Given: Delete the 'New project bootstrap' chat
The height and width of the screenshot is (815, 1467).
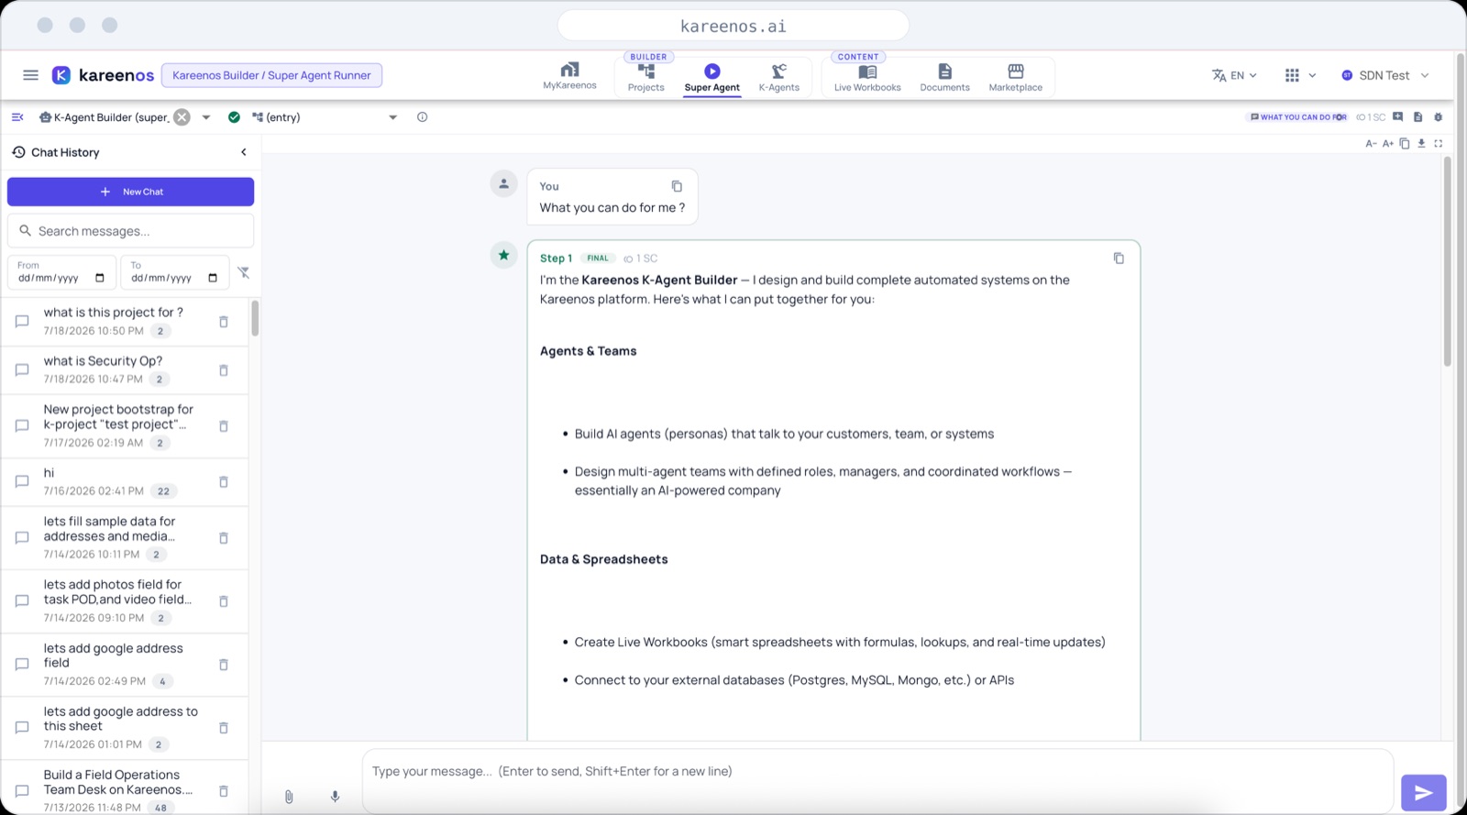Looking at the screenshot, I should point(224,426).
